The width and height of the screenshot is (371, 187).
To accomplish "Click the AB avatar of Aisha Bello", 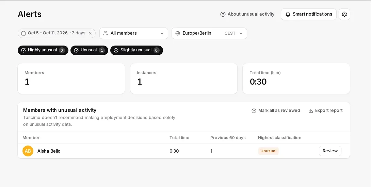I will point(28,151).
